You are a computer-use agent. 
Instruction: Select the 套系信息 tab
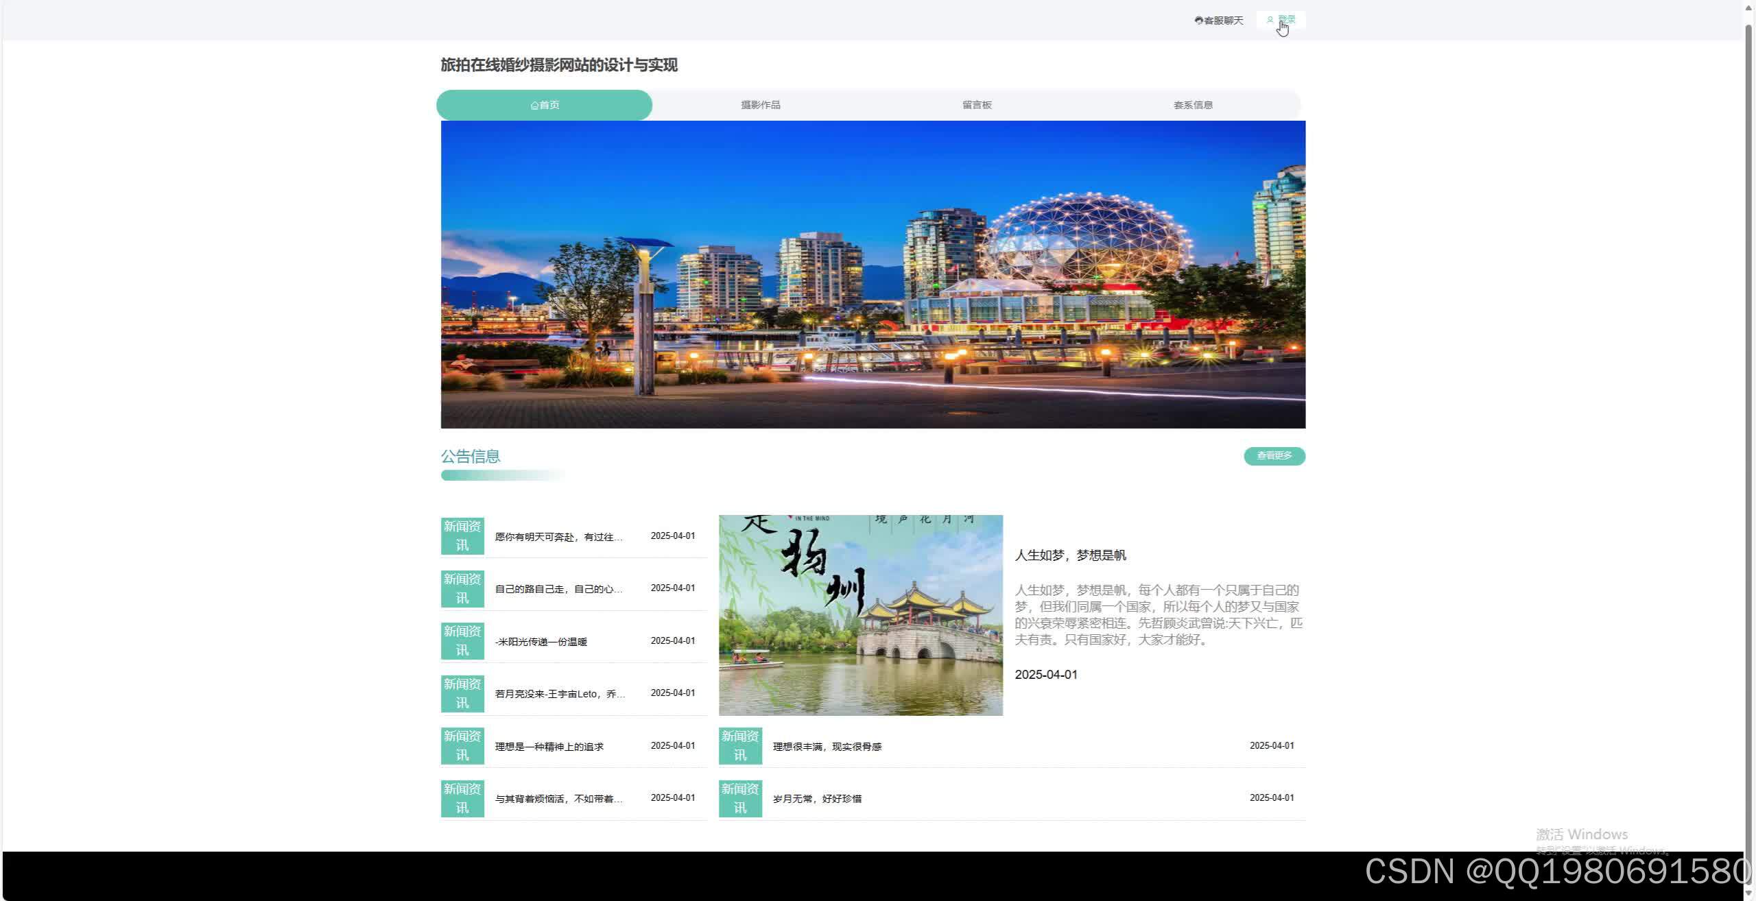[1192, 104]
